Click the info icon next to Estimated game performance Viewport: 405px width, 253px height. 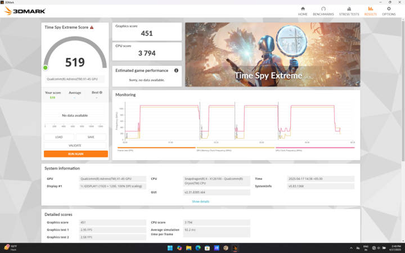[176, 70]
